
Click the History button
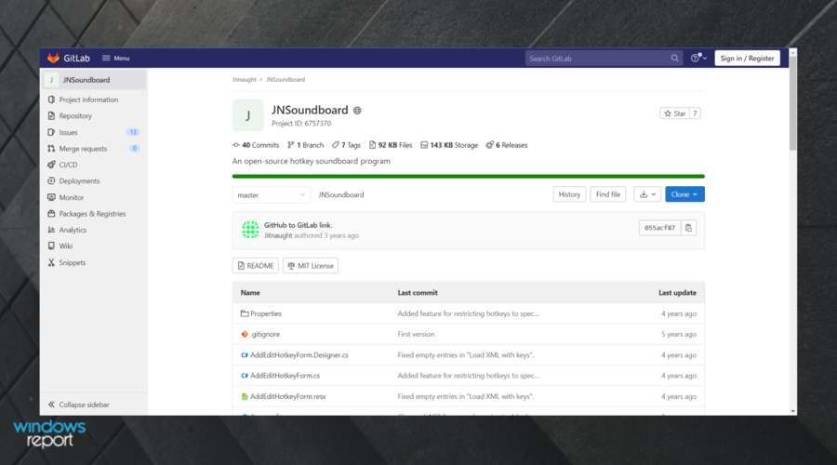point(569,194)
